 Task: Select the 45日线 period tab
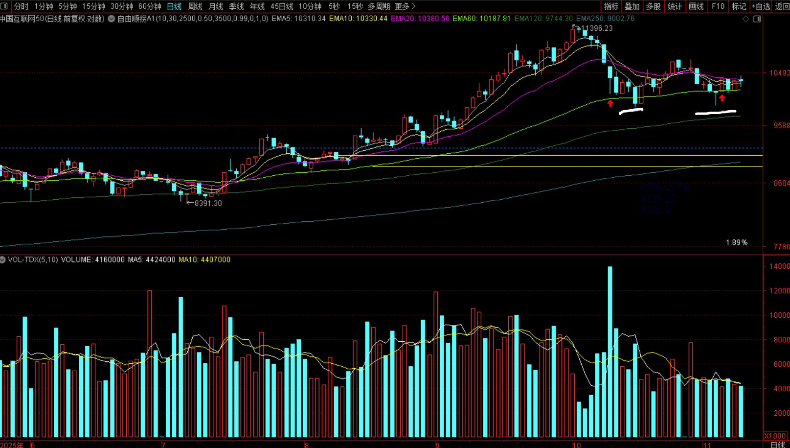pos(282,6)
